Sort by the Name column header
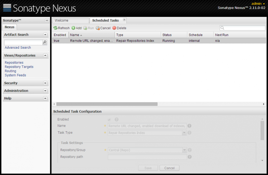The width and height of the screenshot is (268, 175). [x=91, y=35]
